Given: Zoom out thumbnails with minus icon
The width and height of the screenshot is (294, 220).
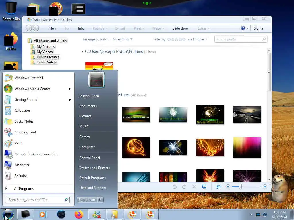Looking at the screenshot, I should [x=228, y=187].
